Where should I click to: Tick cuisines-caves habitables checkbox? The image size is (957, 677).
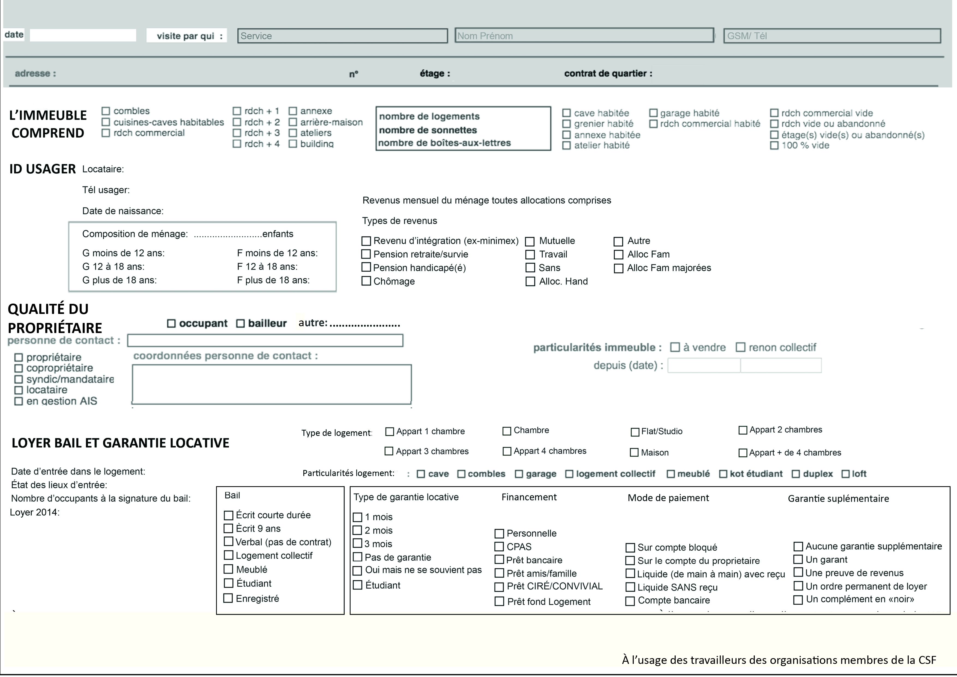(106, 122)
